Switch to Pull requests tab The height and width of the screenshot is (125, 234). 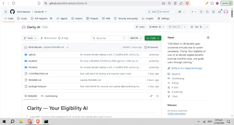click(42, 19)
